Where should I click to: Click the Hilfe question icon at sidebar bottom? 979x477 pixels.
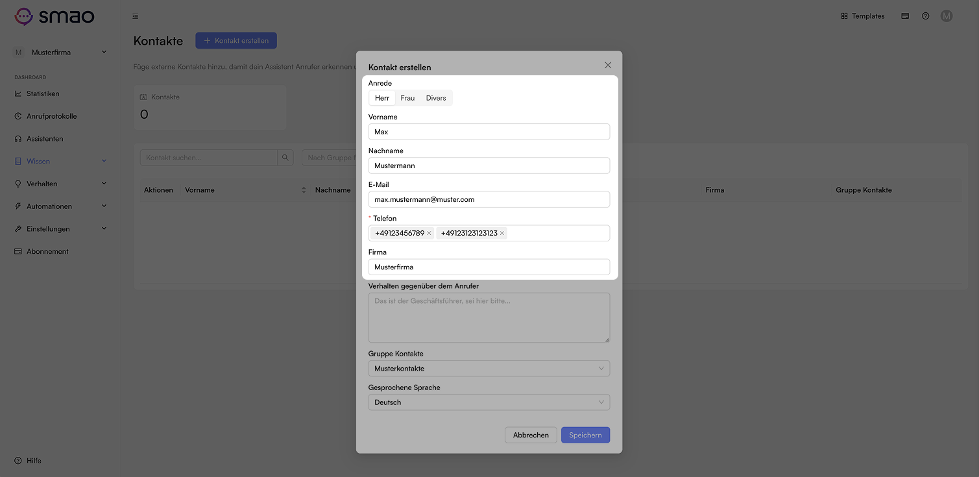pos(18,461)
